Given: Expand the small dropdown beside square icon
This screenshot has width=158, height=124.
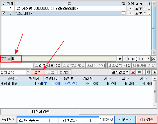Looking at the screenshot, I should pos(144,72).
